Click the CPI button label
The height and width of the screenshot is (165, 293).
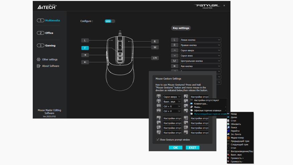(155, 58)
